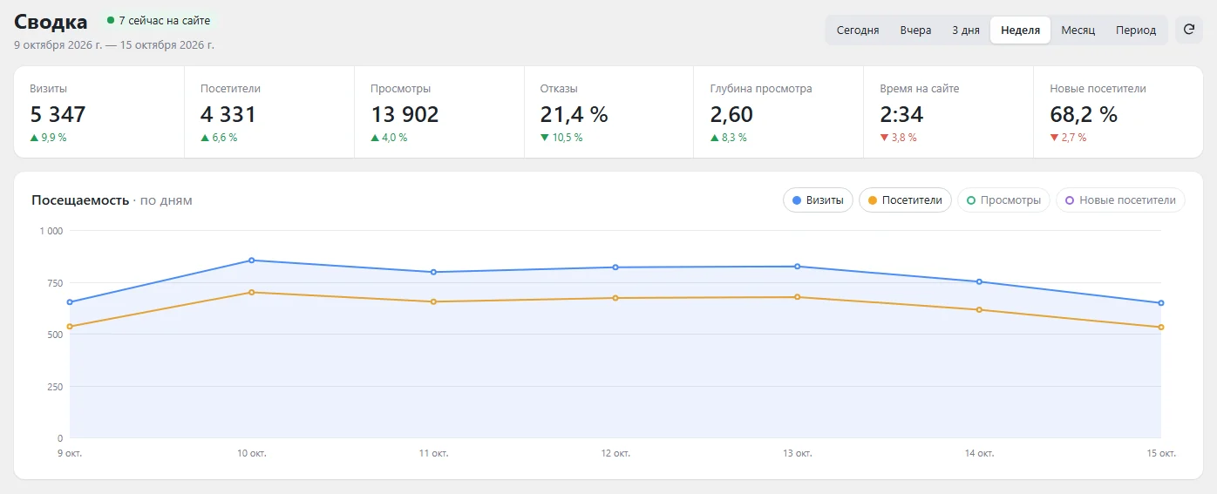Switch to the Месяц tab

tap(1078, 30)
